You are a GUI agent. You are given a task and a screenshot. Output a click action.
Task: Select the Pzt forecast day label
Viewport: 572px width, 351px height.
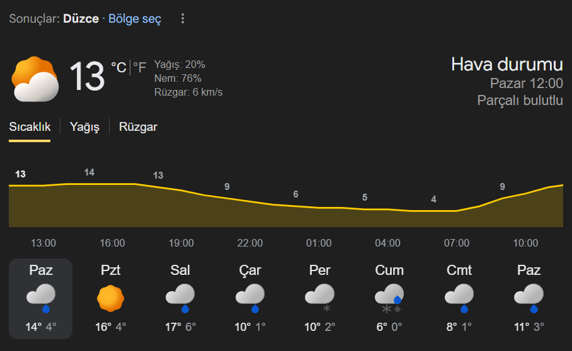110,270
